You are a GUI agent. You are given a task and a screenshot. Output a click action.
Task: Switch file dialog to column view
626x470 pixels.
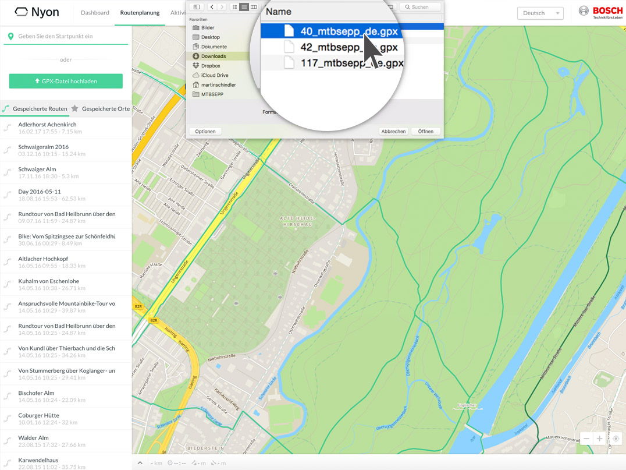[254, 7]
